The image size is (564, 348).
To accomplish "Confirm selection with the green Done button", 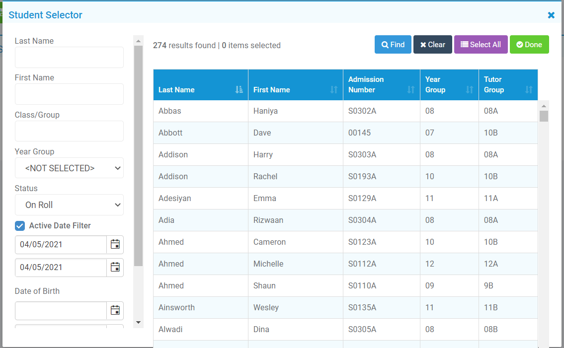I will click(529, 45).
